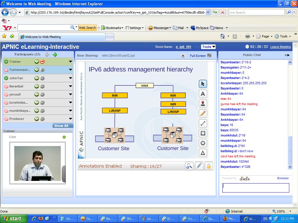Image resolution: width=298 pixels, height=223 pixels.
Task: Click the IE stop button
Action: pyautogui.click(x=223, y=12)
